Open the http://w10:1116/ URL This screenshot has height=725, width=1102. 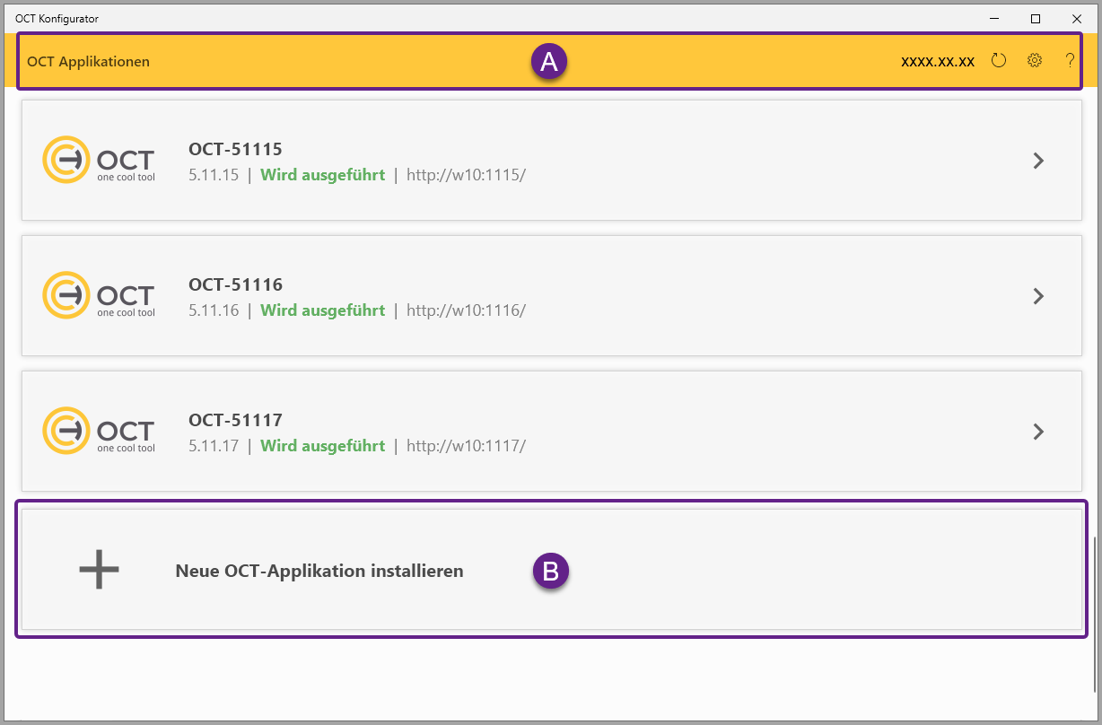pos(466,310)
